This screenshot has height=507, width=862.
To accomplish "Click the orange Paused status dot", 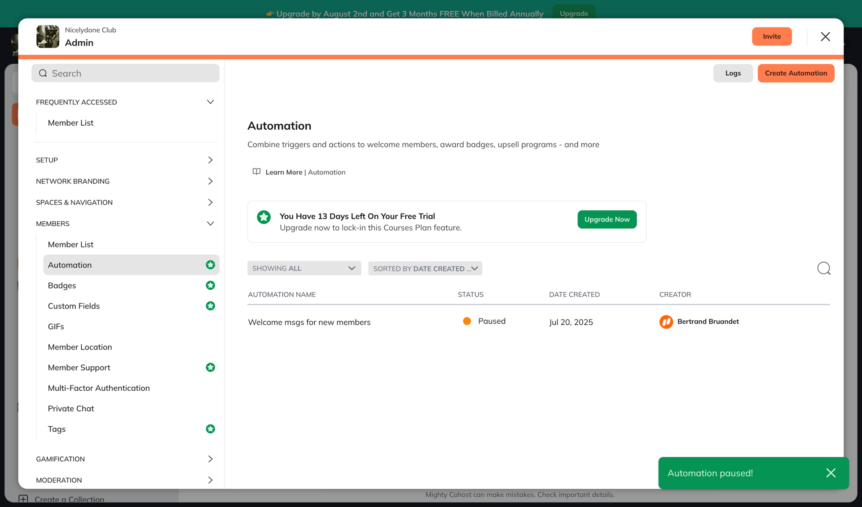I will coord(467,321).
